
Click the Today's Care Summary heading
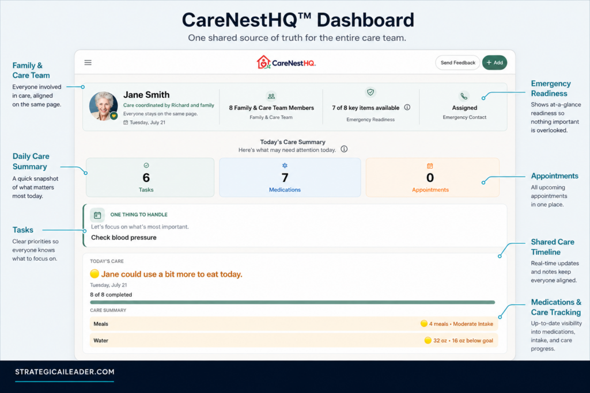point(293,142)
